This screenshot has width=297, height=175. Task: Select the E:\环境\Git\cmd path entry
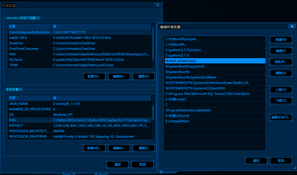click(x=215, y=116)
